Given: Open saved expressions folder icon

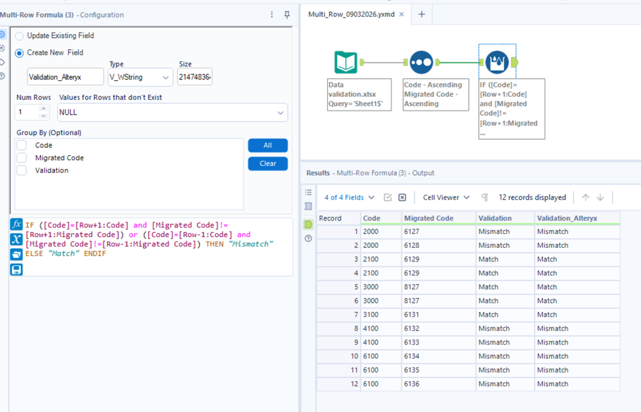Looking at the screenshot, I should (x=16, y=254).
